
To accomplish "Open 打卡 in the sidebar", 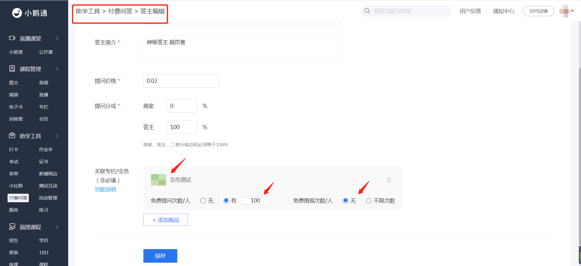I will pos(14,149).
